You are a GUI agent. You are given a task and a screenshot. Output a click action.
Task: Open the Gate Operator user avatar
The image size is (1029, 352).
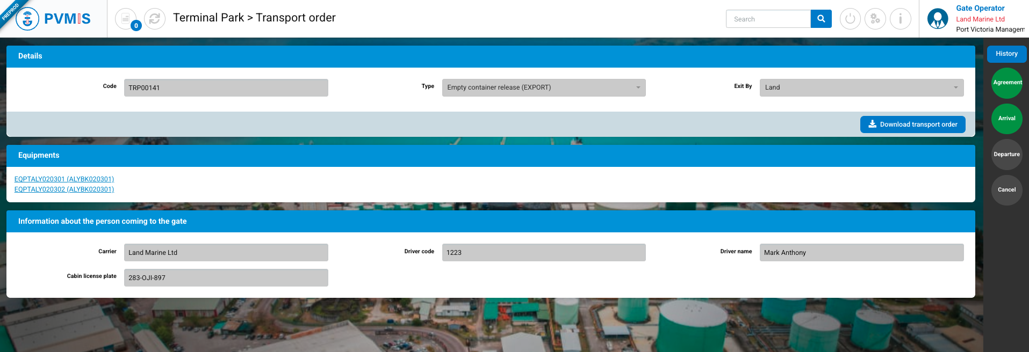(x=938, y=19)
